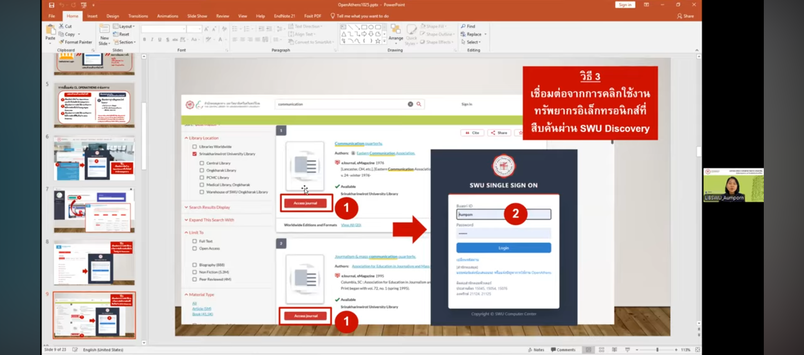Switch to the Transitions tab

click(x=138, y=16)
